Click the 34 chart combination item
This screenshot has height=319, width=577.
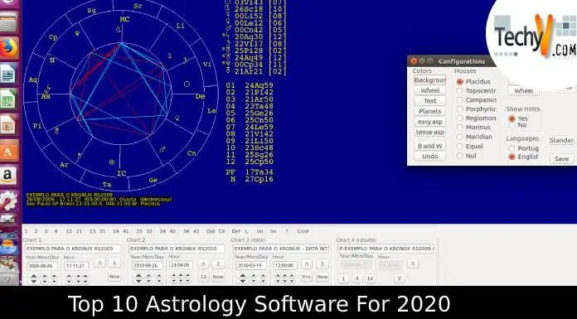(187, 231)
